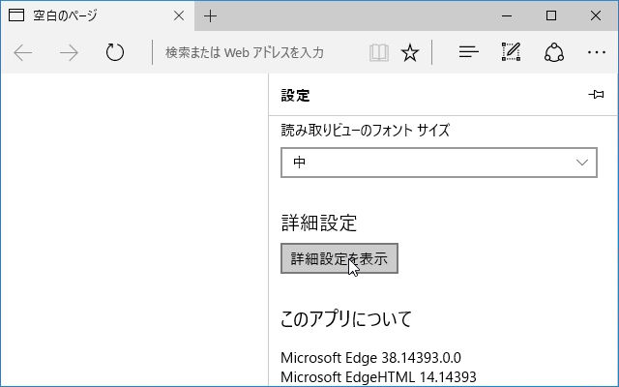
Task: Pin the 設定 pane open
Action: 596,95
